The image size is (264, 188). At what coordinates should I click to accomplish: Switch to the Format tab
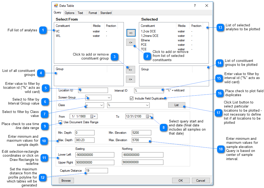tap(93, 13)
